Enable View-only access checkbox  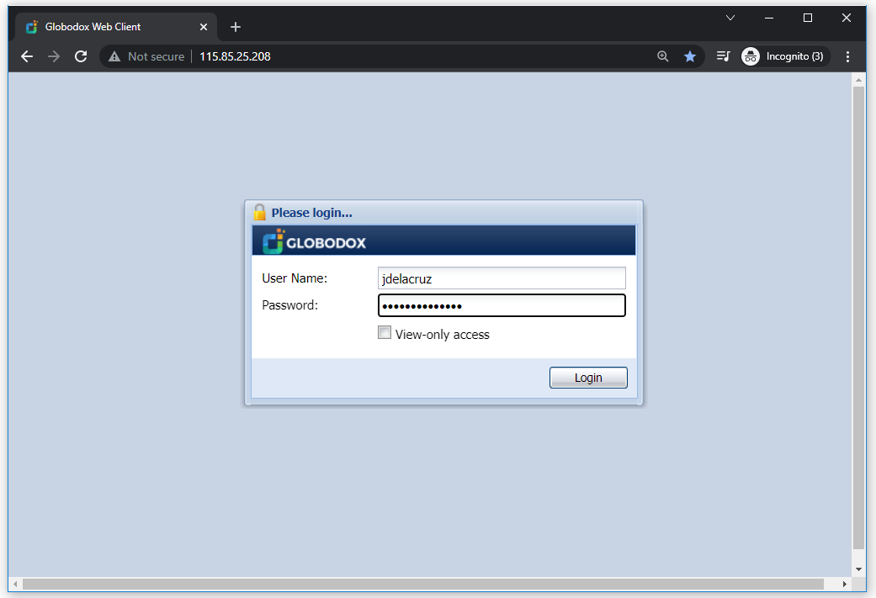[x=385, y=333]
